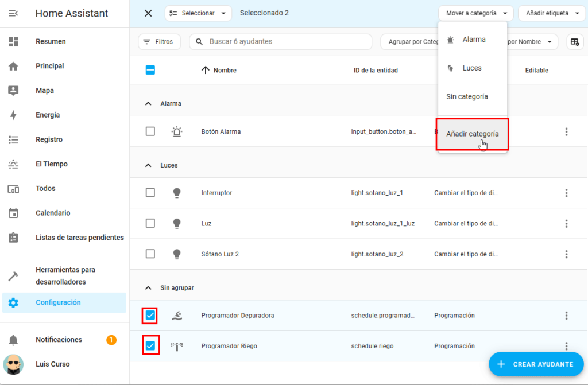The width and height of the screenshot is (588, 385).
Task: Toggle the select-all header checkbox
Action: pos(150,71)
